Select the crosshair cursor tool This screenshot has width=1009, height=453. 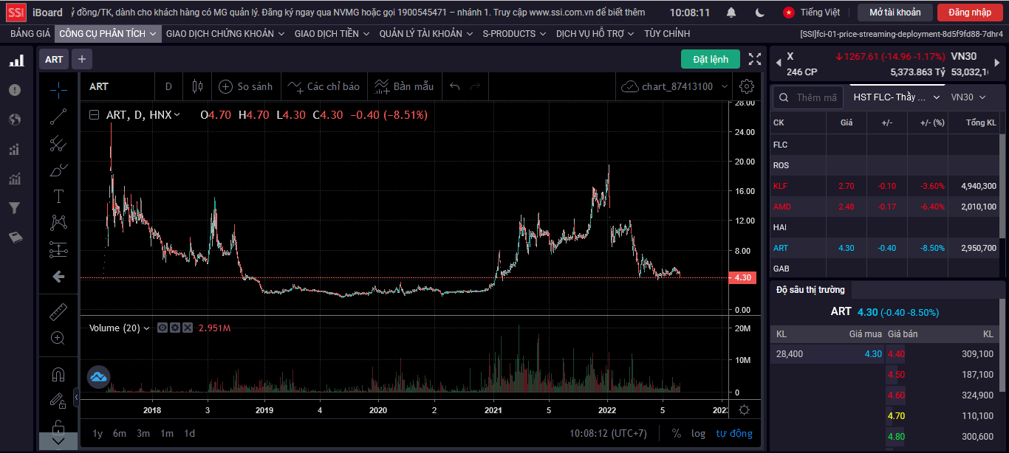(x=58, y=89)
